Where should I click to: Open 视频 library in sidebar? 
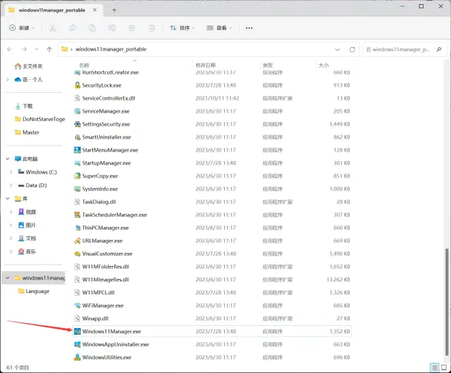27,212
